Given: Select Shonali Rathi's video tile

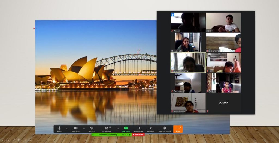Looking at the screenshot, I should pyautogui.click(x=188, y=43).
